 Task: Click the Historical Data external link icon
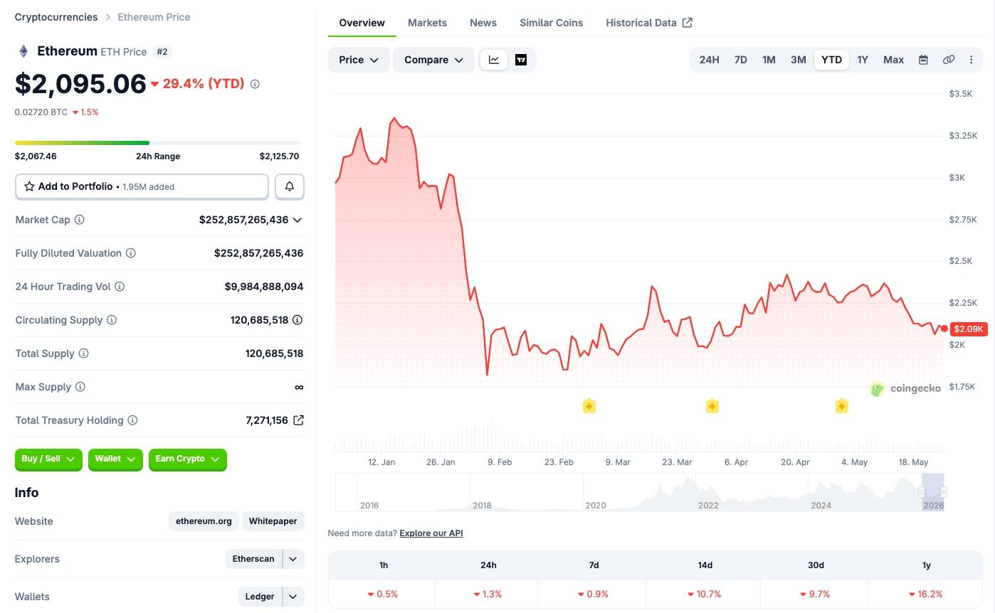pos(687,23)
